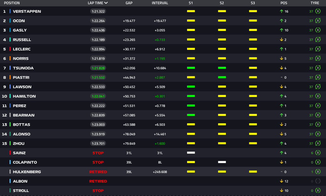Click Hamilton's tyre compound icon
This screenshot has width=326, height=196.
pos(318,96)
